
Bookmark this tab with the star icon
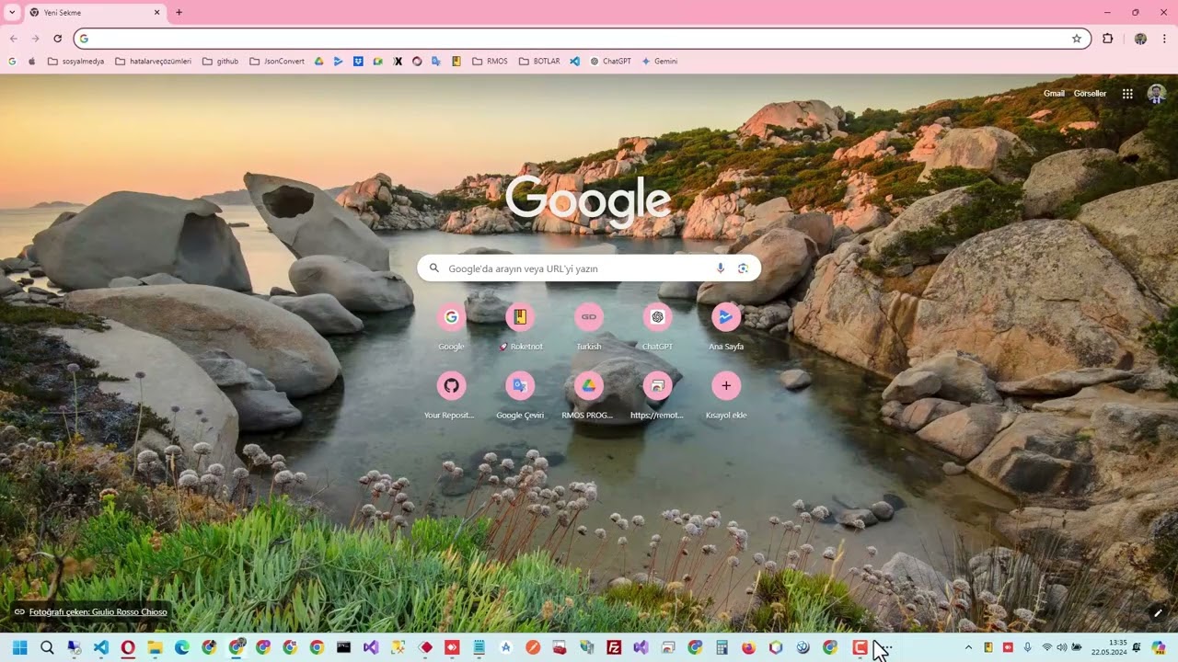coord(1077,39)
